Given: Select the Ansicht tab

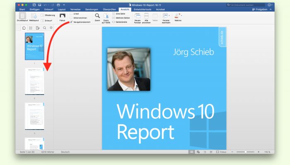Looking at the screenshot, I should click(125, 9).
